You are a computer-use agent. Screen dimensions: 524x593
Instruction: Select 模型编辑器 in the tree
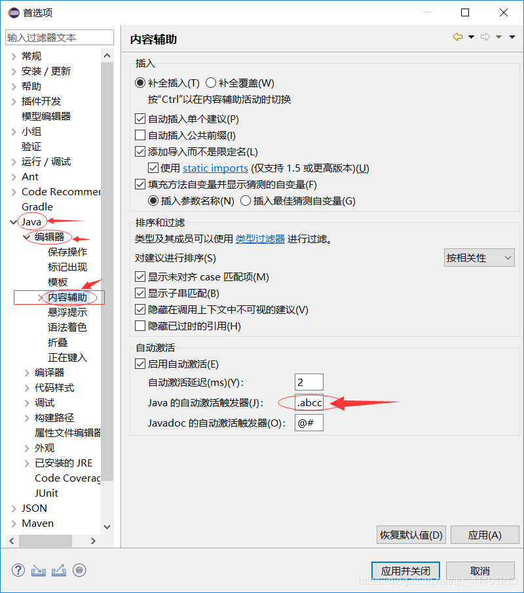[x=46, y=117]
